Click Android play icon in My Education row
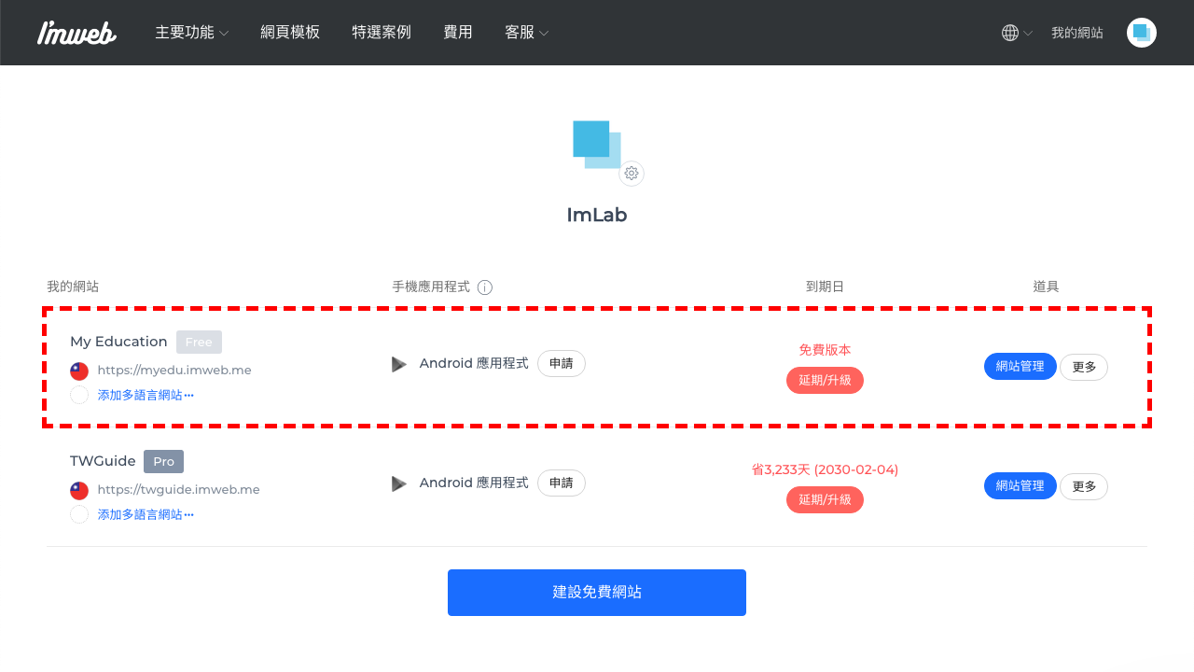 (399, 364)
